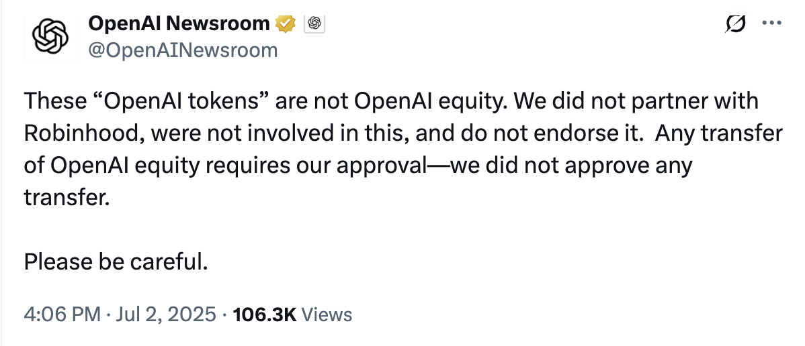Click the quoted "OpenAI tokens" phrase
The height and width of the screenshot is (346, 805).
tap(177, 102)
